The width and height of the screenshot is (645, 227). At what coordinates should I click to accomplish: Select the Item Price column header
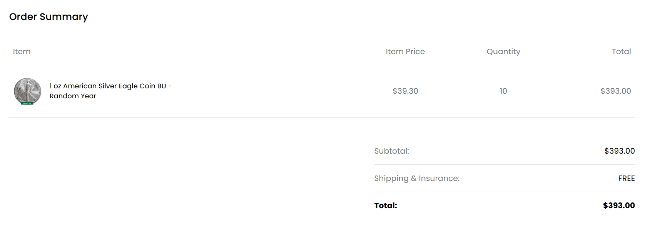pyautogui.click(x=405, y=51)
